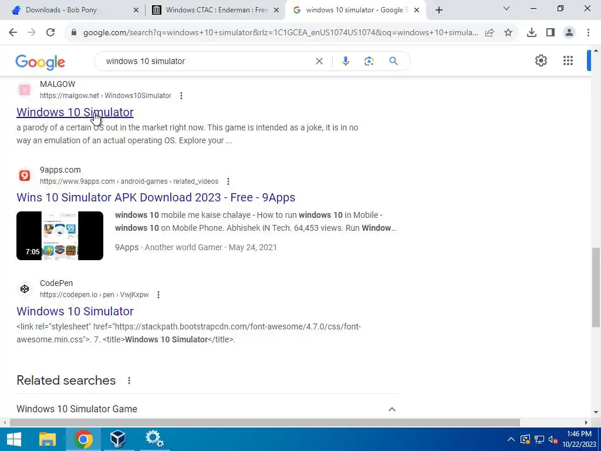This screenshot has width=601, height=451.
Task: Close the Google search tab
Action: pyautogui.click(x=417, y=11)
